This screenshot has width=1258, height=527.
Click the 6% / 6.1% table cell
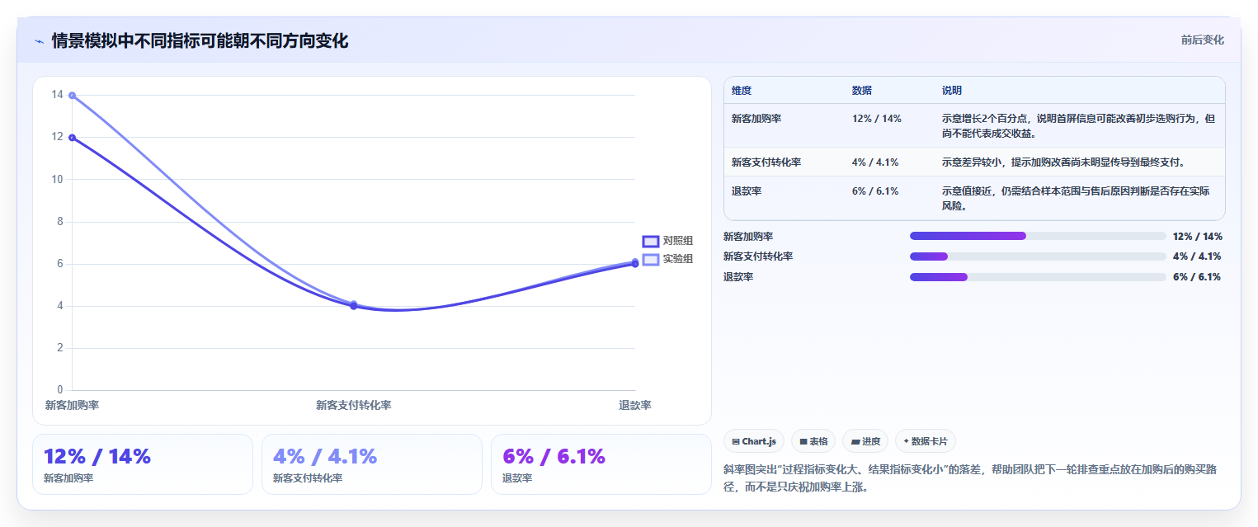[875, 191]
